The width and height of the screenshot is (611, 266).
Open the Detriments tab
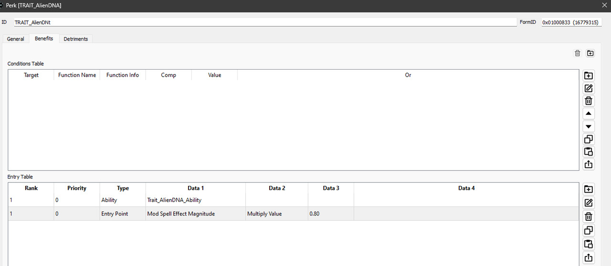(76, 39)
